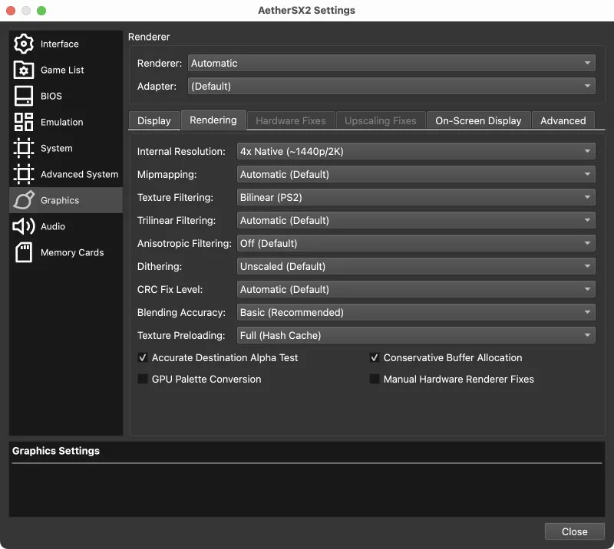This screenshot has height=549, width=614.
Task: Open the Emulation settings icon
Action: pyautogui.click(x=24, y=122)
